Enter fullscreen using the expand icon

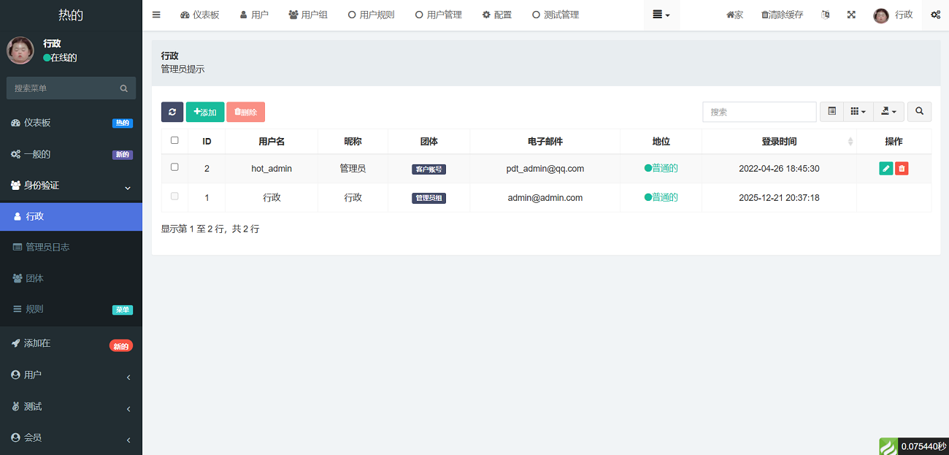(851, 15)
